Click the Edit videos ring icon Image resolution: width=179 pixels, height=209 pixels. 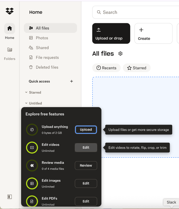click(x=32, y=148)
